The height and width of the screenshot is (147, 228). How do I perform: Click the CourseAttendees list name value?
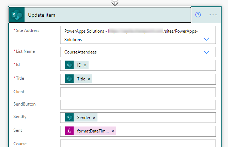80,52
